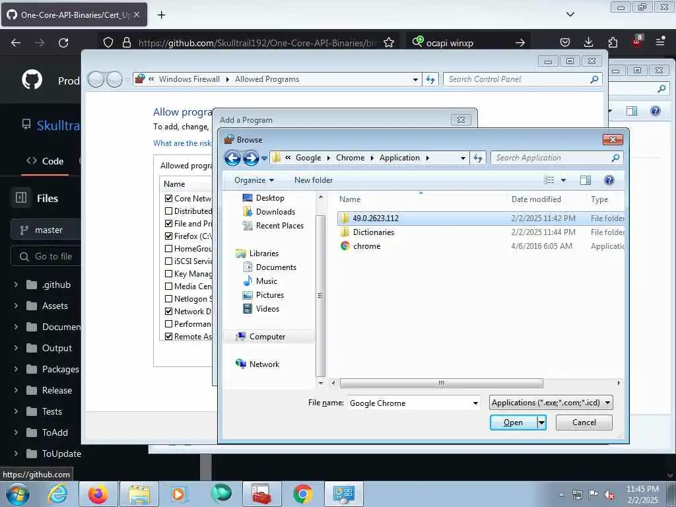Image resolution: width=676 pixels, height=507 pixels.
Task: Cancel the Browse dialog
Action: point(584,422)
